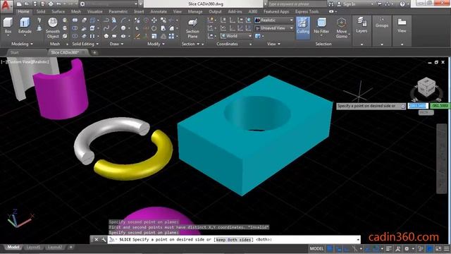Choose keep Both sides command option
451x254 pixels.
pos(233,240)
